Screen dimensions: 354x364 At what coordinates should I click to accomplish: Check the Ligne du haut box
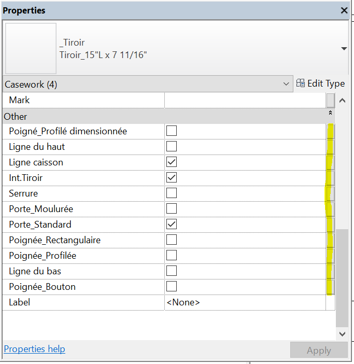pos(172,147)
